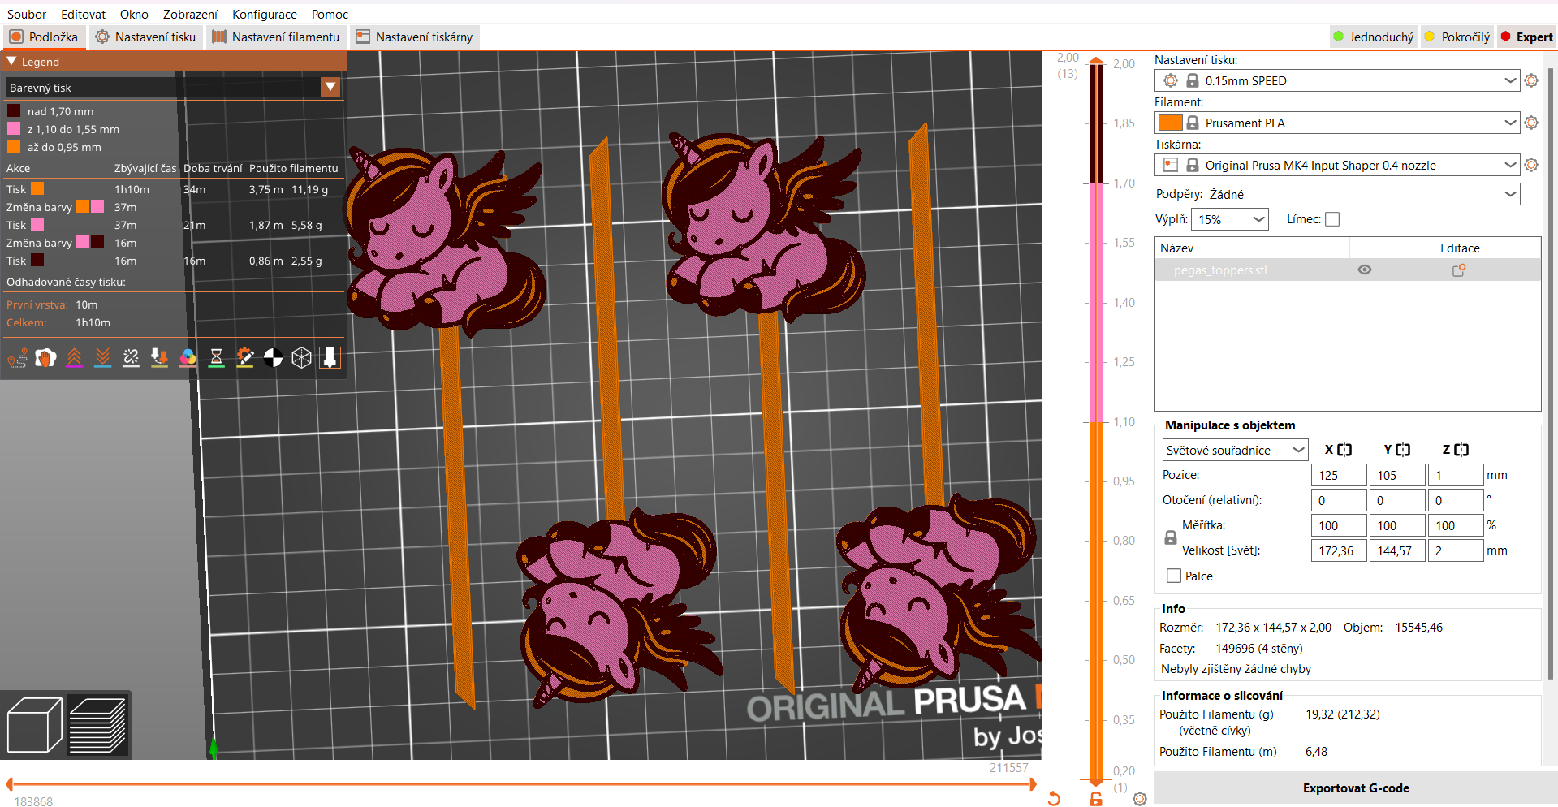Toggle tool marker nozzle icon
1558x807 pixels.
[330, 357]
